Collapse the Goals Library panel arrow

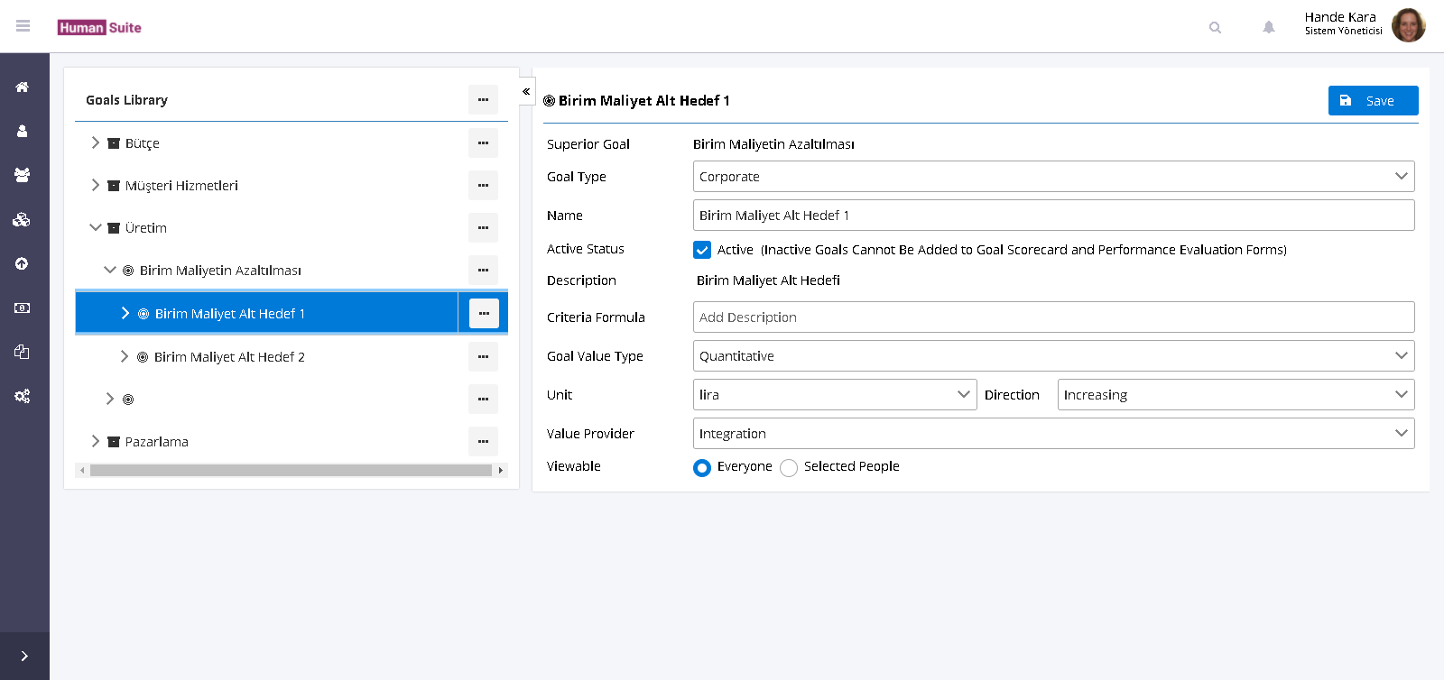tap(526, 92)
